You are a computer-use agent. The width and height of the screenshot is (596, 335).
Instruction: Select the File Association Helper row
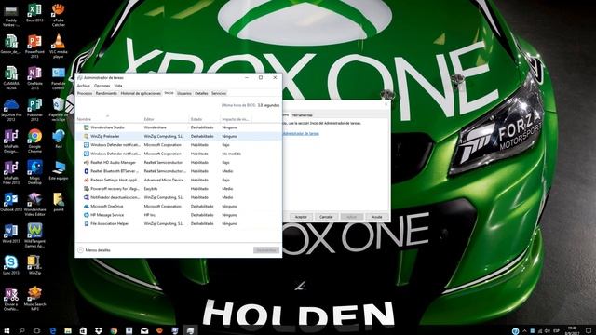coord(179,223)
